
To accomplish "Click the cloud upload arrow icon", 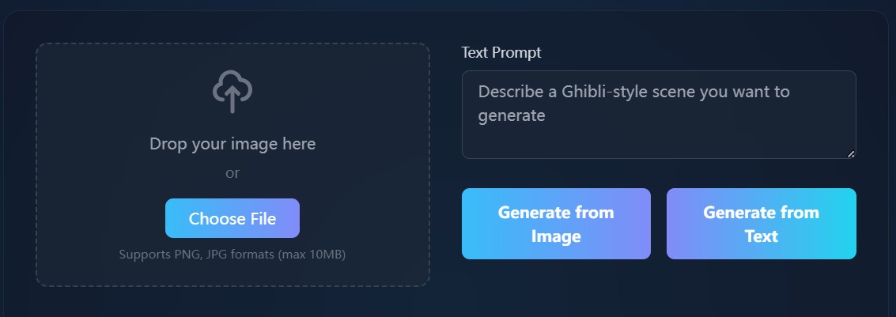I will tap(232, 92).
